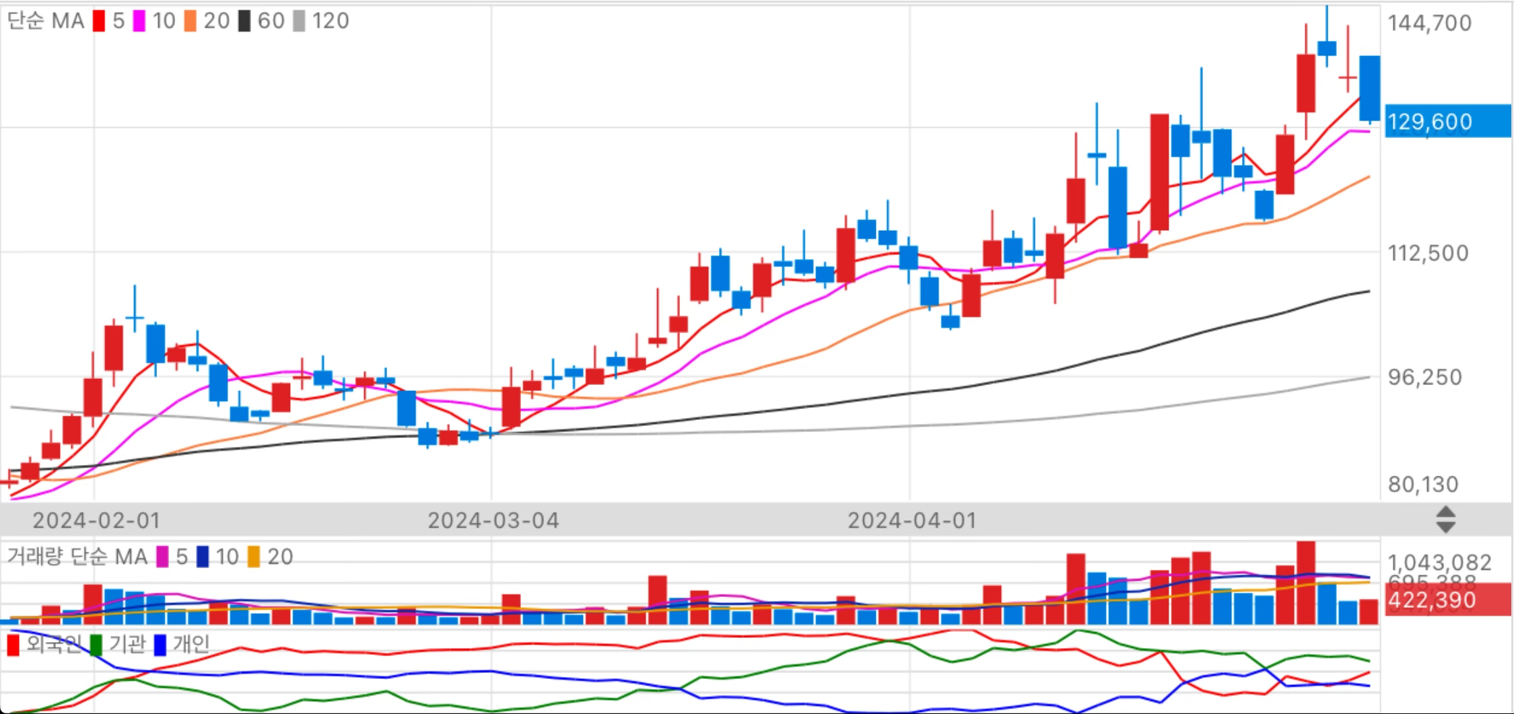The image size is (1514, 714).
Task: Click the up/down chart resize arrows
Action: (1445, 520)
